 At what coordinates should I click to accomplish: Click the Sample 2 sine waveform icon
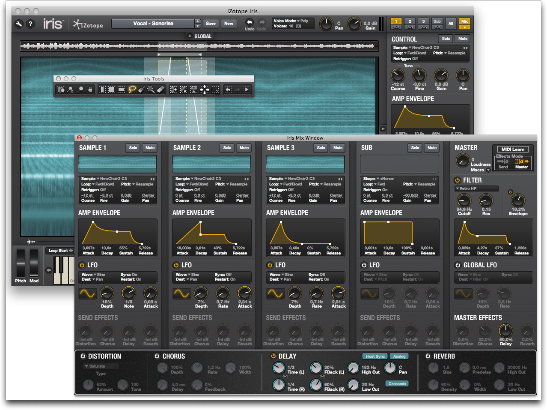181,293
